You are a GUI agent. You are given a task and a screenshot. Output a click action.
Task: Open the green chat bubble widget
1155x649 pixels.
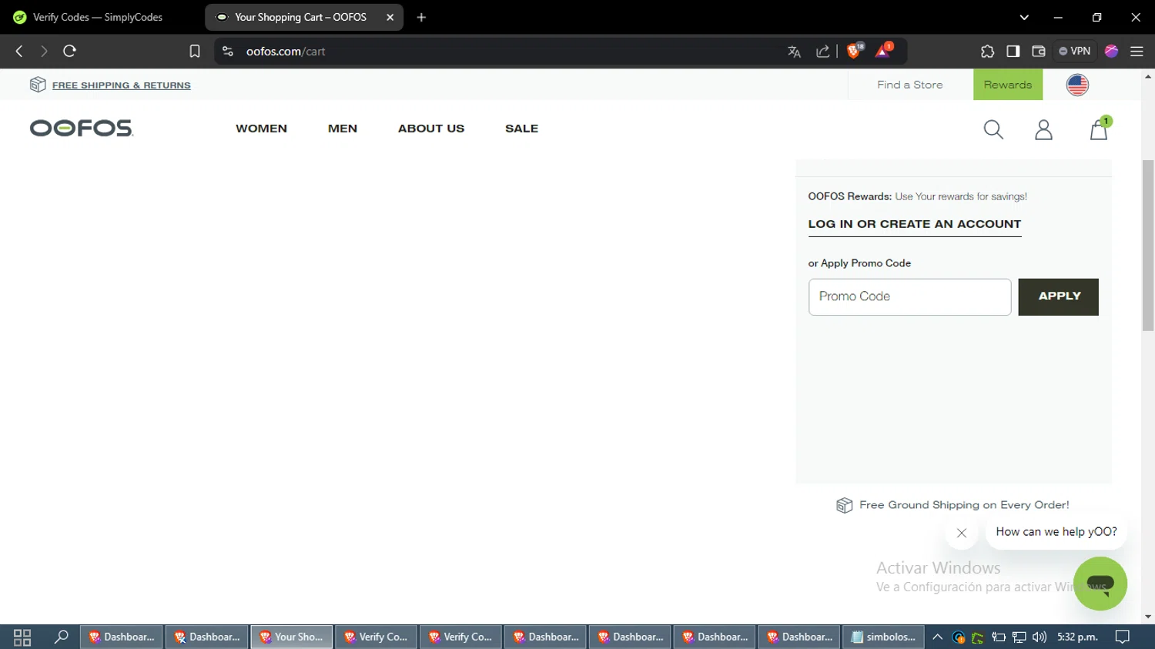tap(1100, 584)
